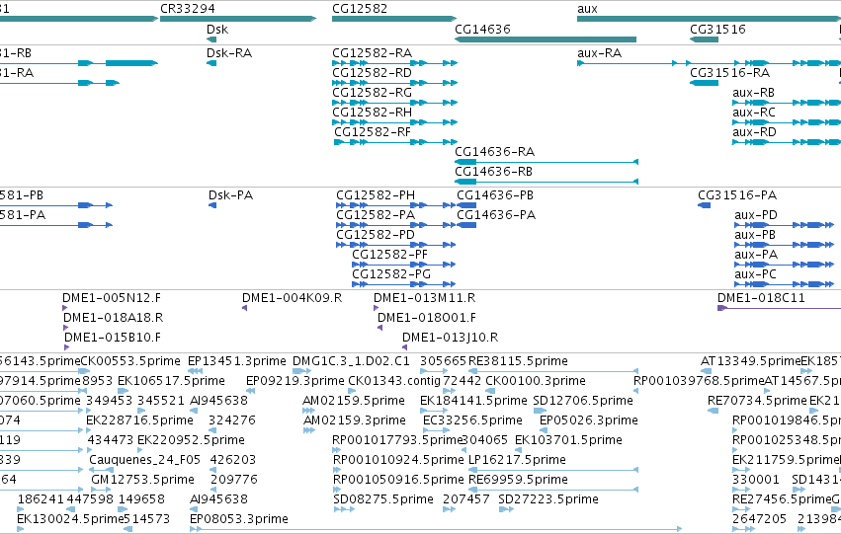Click the DME1-013J10.R feature
This screenshot has width=841, height=534.
click(x=404, y=347)
